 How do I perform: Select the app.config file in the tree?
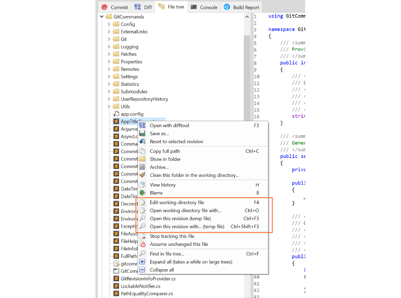[x=133, y=114]
